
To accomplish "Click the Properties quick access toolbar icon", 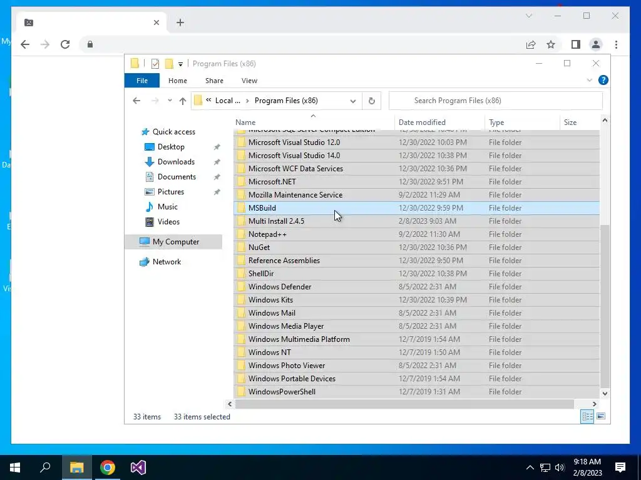I will (x=155, y=64).
